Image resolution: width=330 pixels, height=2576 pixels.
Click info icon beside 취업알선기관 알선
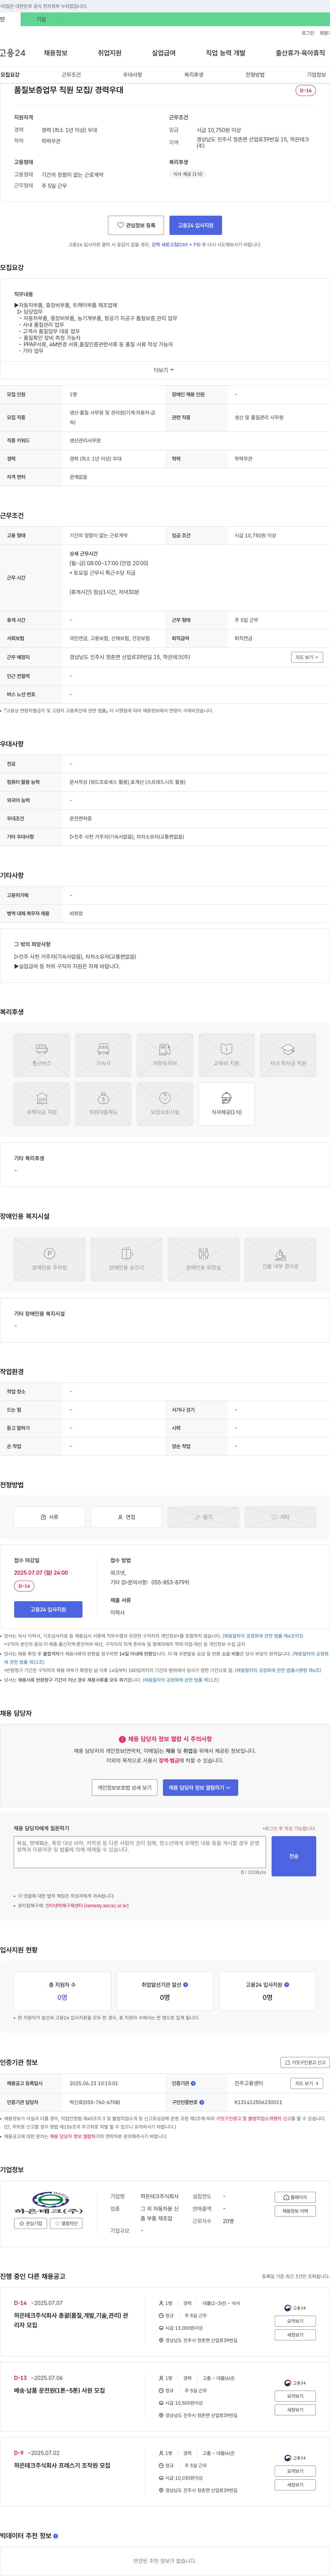pos(185,1985)
